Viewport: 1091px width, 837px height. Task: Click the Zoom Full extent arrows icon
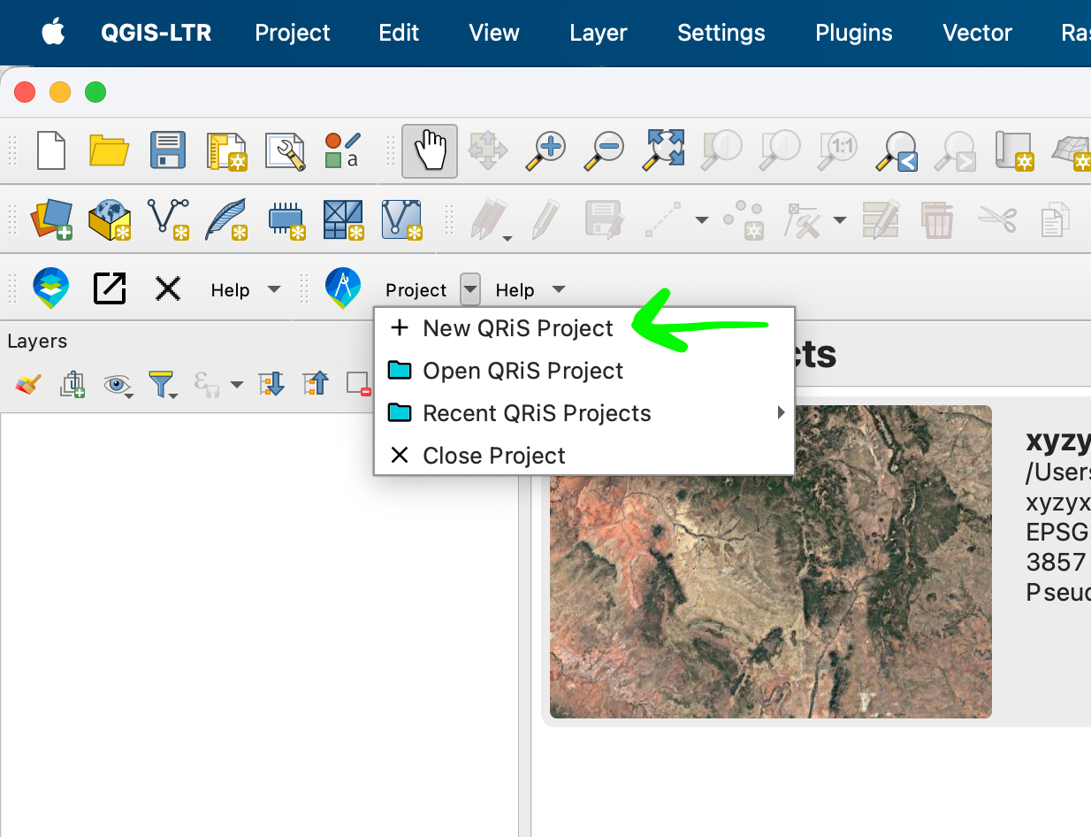pyautogui.click(x=665, y=150)
